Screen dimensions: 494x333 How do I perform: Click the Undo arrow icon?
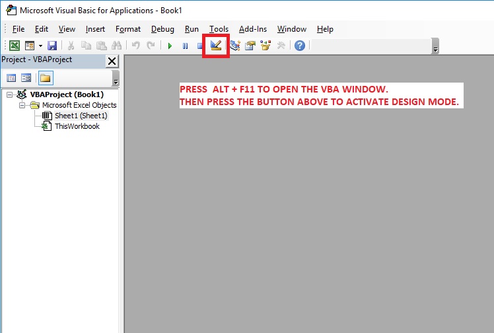(x=136, y=46)
